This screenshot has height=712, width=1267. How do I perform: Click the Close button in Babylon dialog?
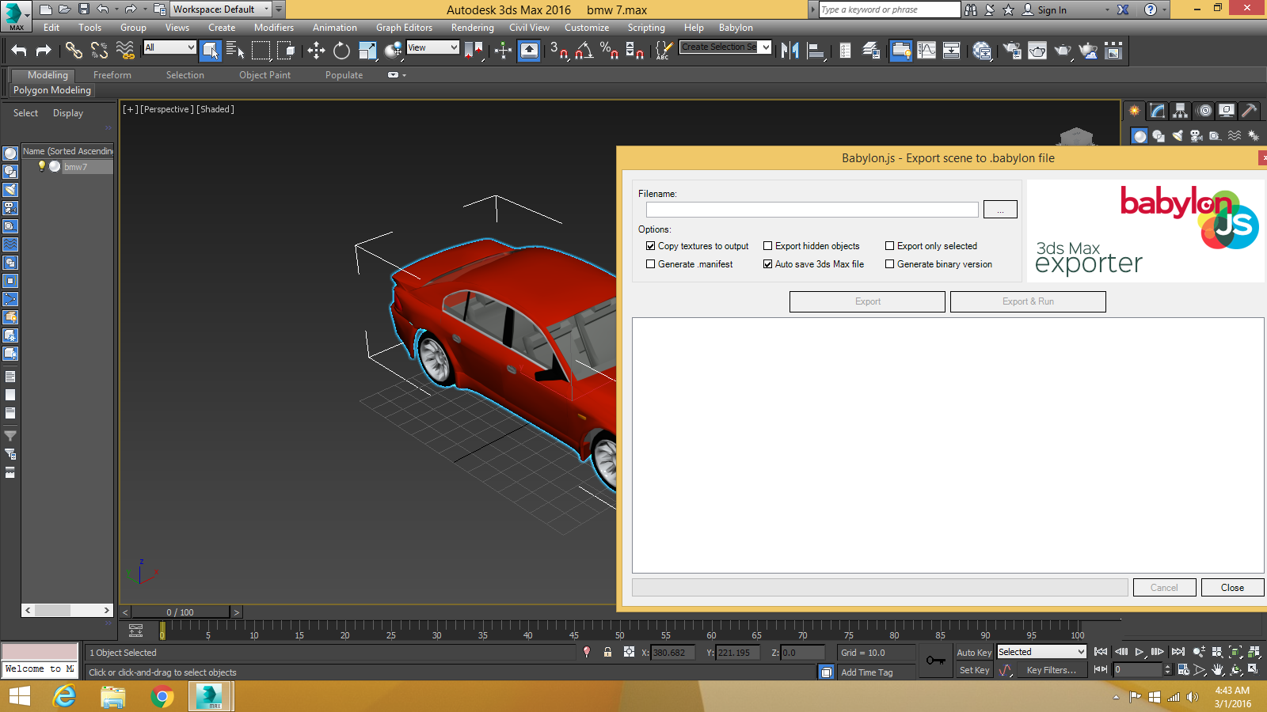1232,588
